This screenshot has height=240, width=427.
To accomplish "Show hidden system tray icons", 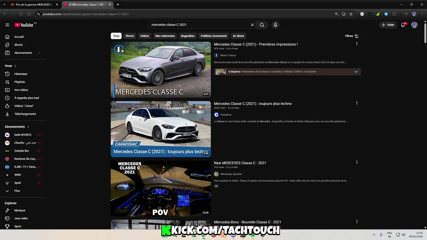I will tap(374, 235).
